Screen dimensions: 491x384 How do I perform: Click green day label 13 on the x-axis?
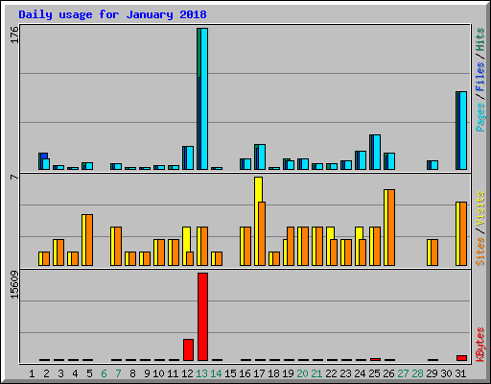click(x=201, y=373)
